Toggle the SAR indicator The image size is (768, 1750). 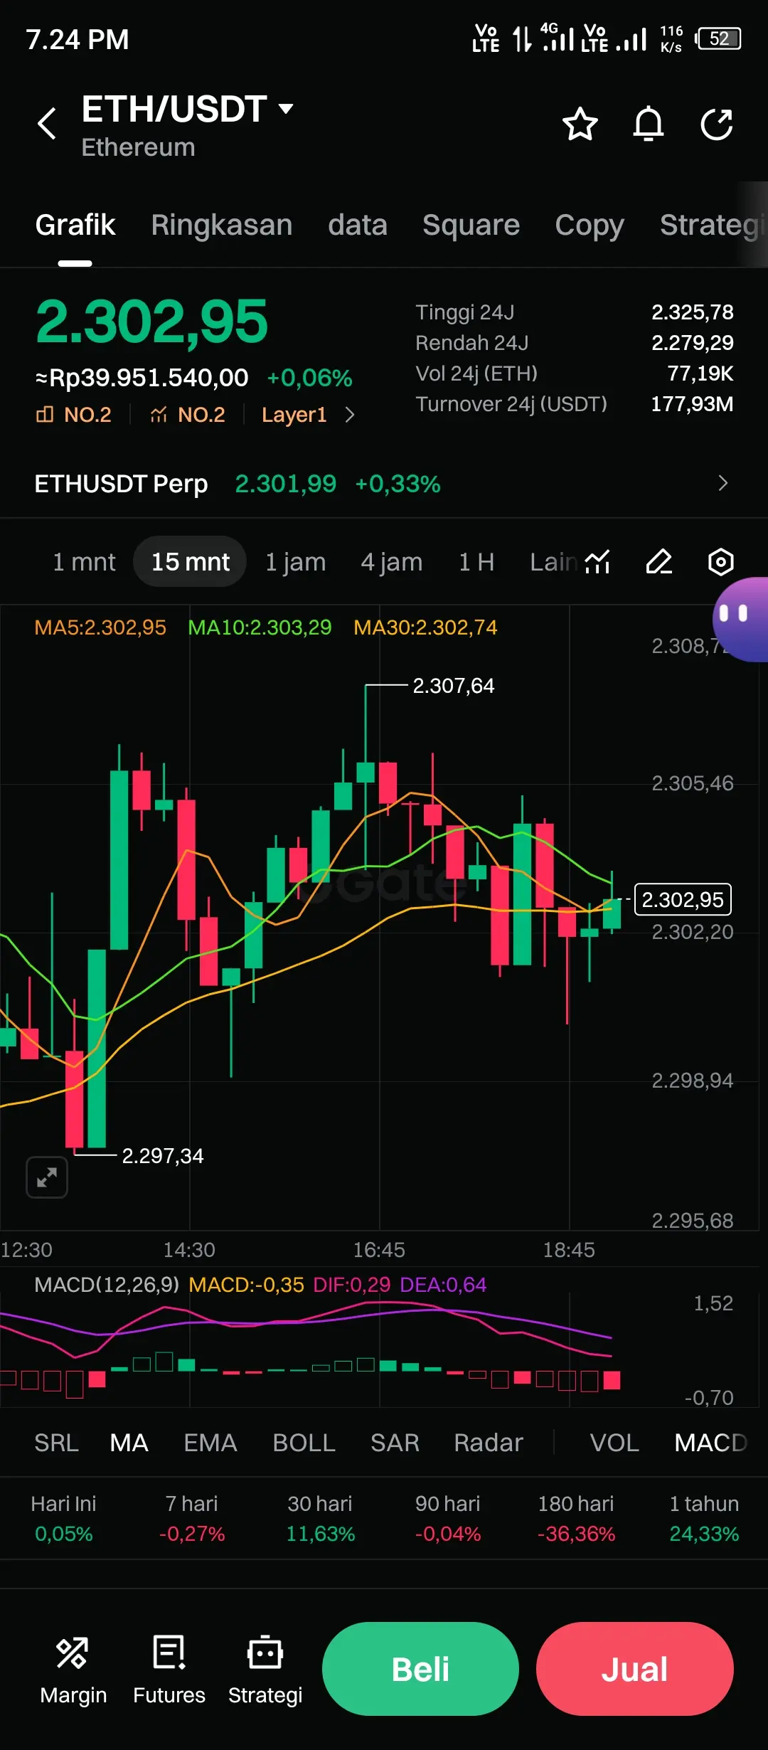coord(395,1443)
